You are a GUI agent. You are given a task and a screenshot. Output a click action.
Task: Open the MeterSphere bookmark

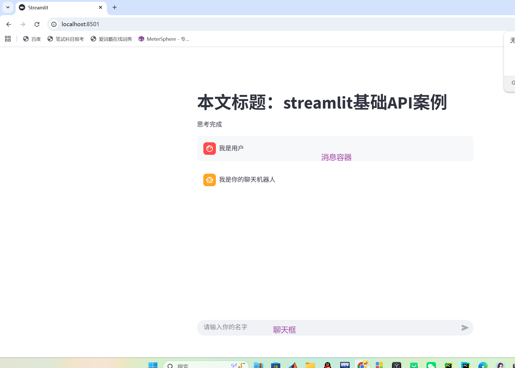(x=164, y=39)
